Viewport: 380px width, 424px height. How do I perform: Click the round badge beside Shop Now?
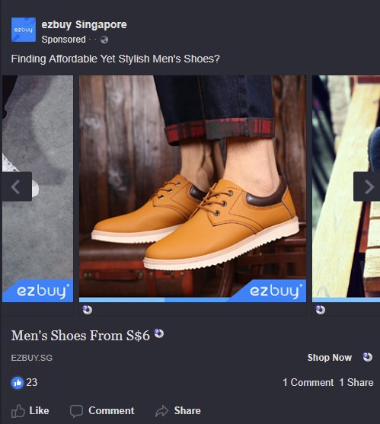click(367, 357)
